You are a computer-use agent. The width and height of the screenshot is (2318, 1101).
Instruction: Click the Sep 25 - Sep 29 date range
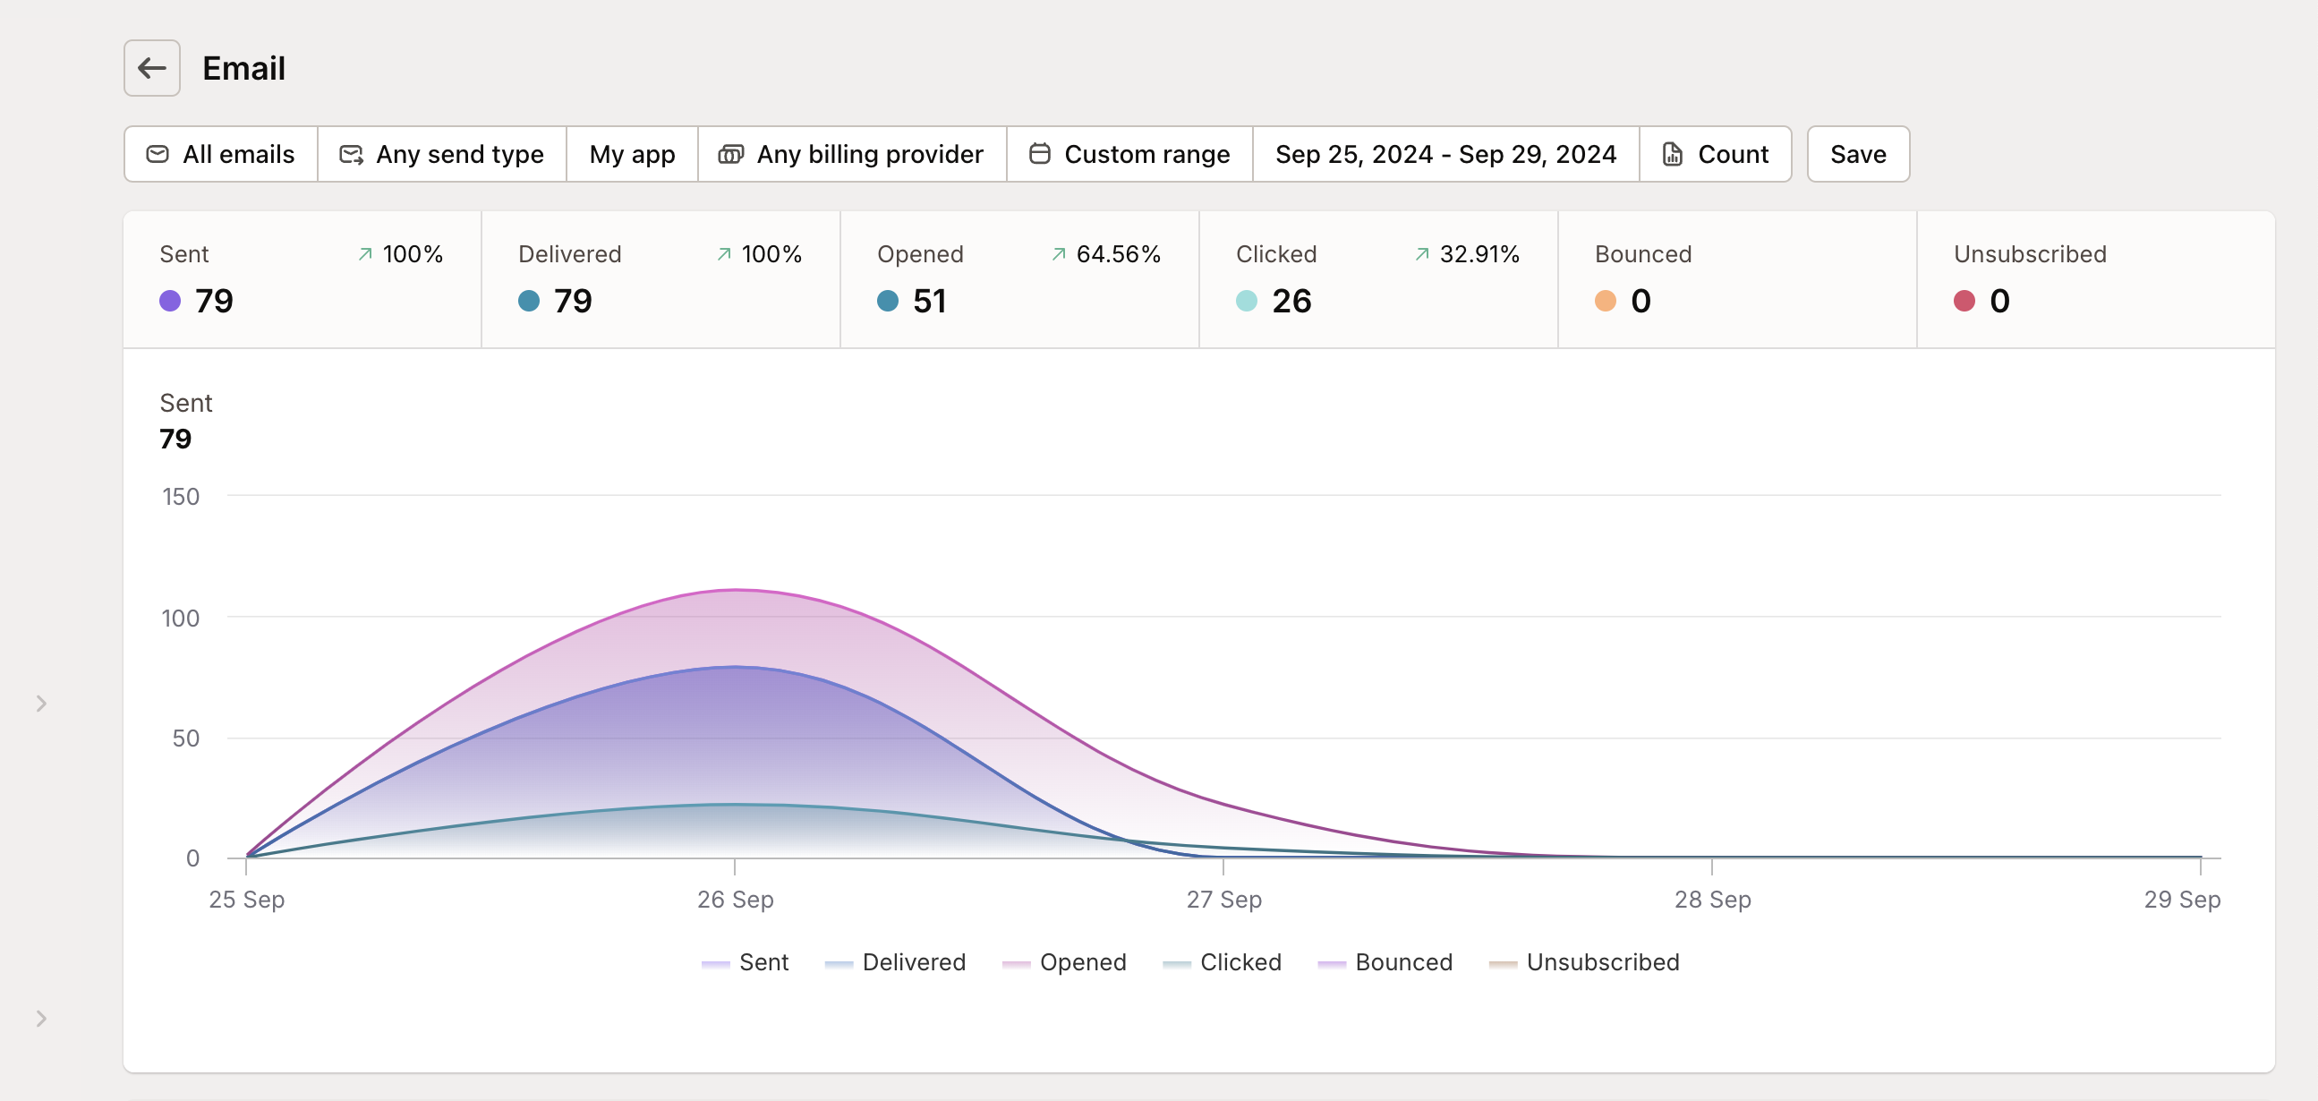pos(1445,154)
